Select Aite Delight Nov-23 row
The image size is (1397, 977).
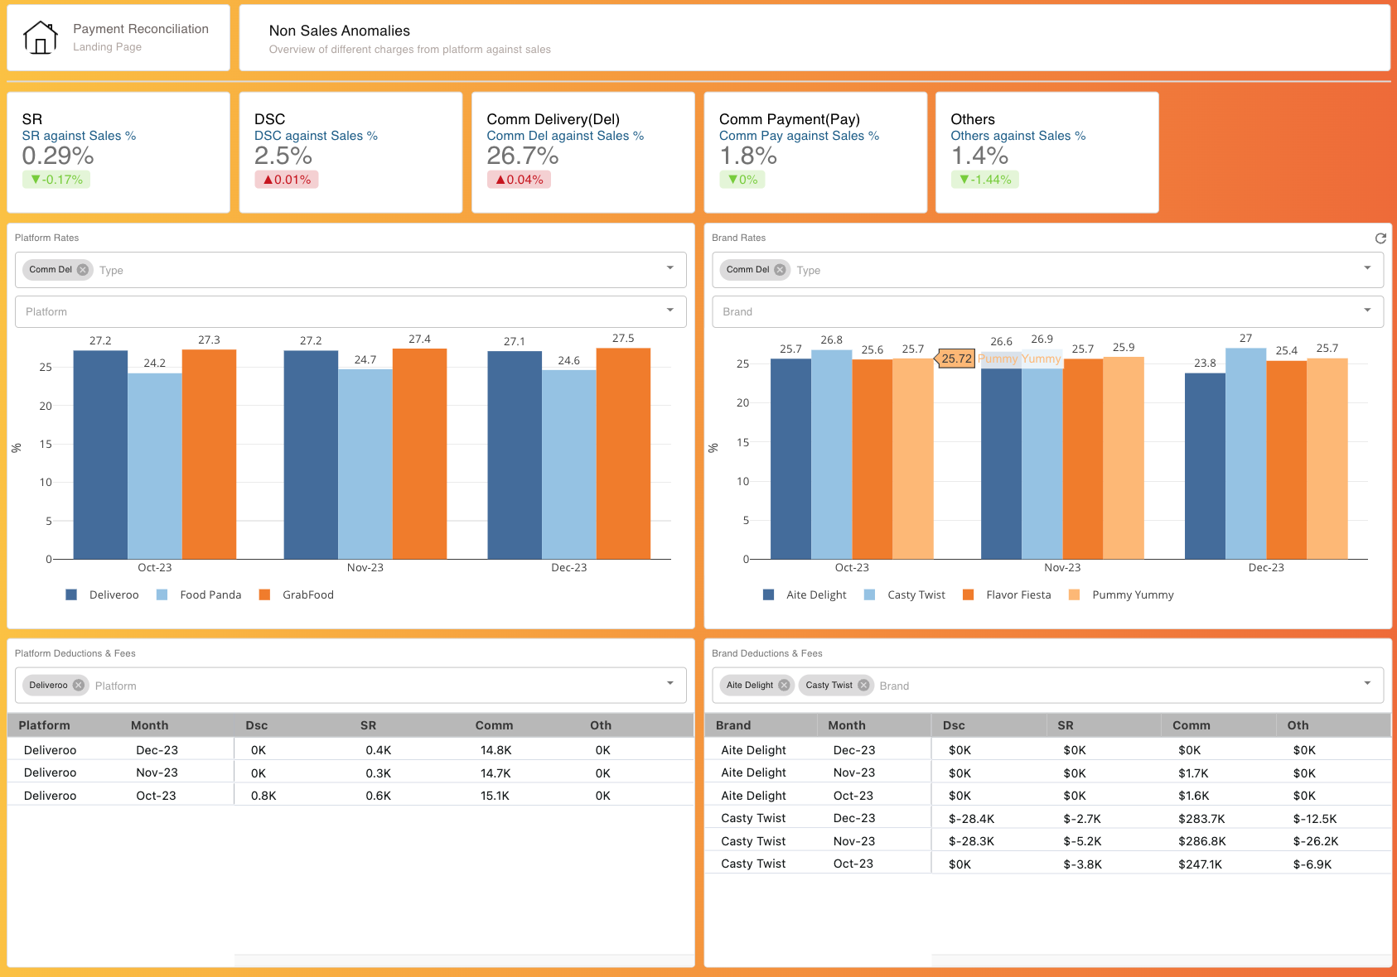[x=1047, y=772]
